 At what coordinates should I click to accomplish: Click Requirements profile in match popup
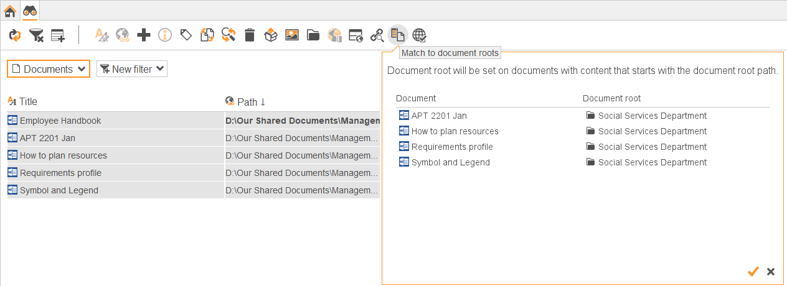[x=452, y=147]
